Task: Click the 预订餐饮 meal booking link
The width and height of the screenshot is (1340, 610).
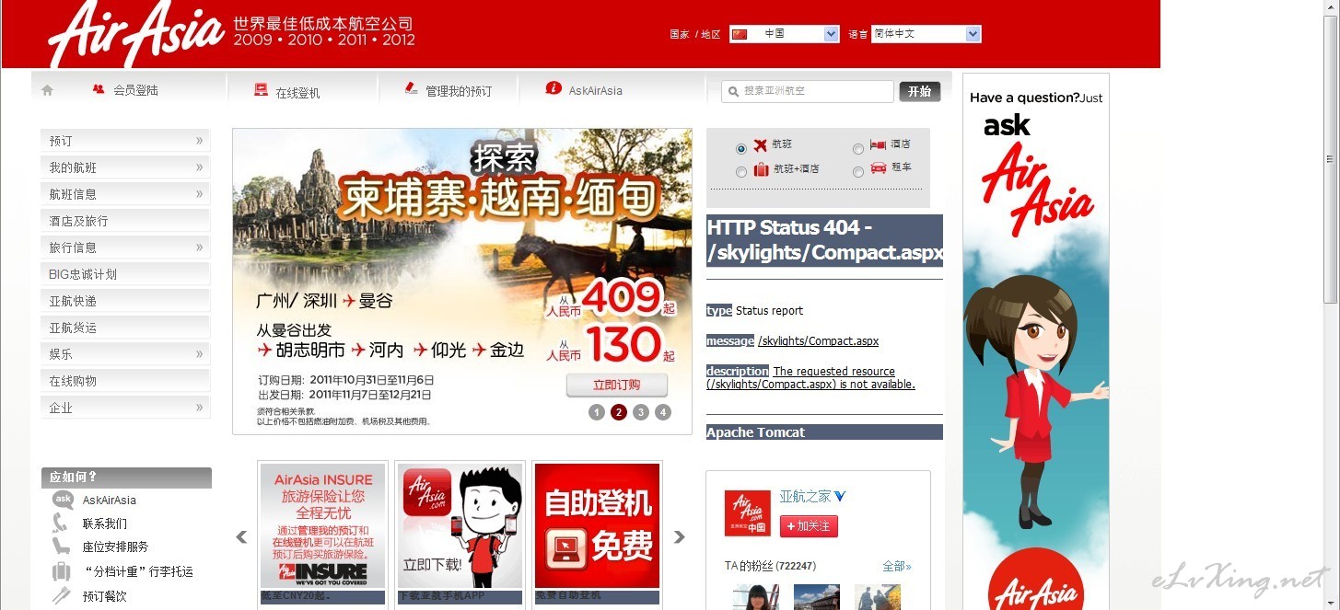Action: (x=105, y=596)
